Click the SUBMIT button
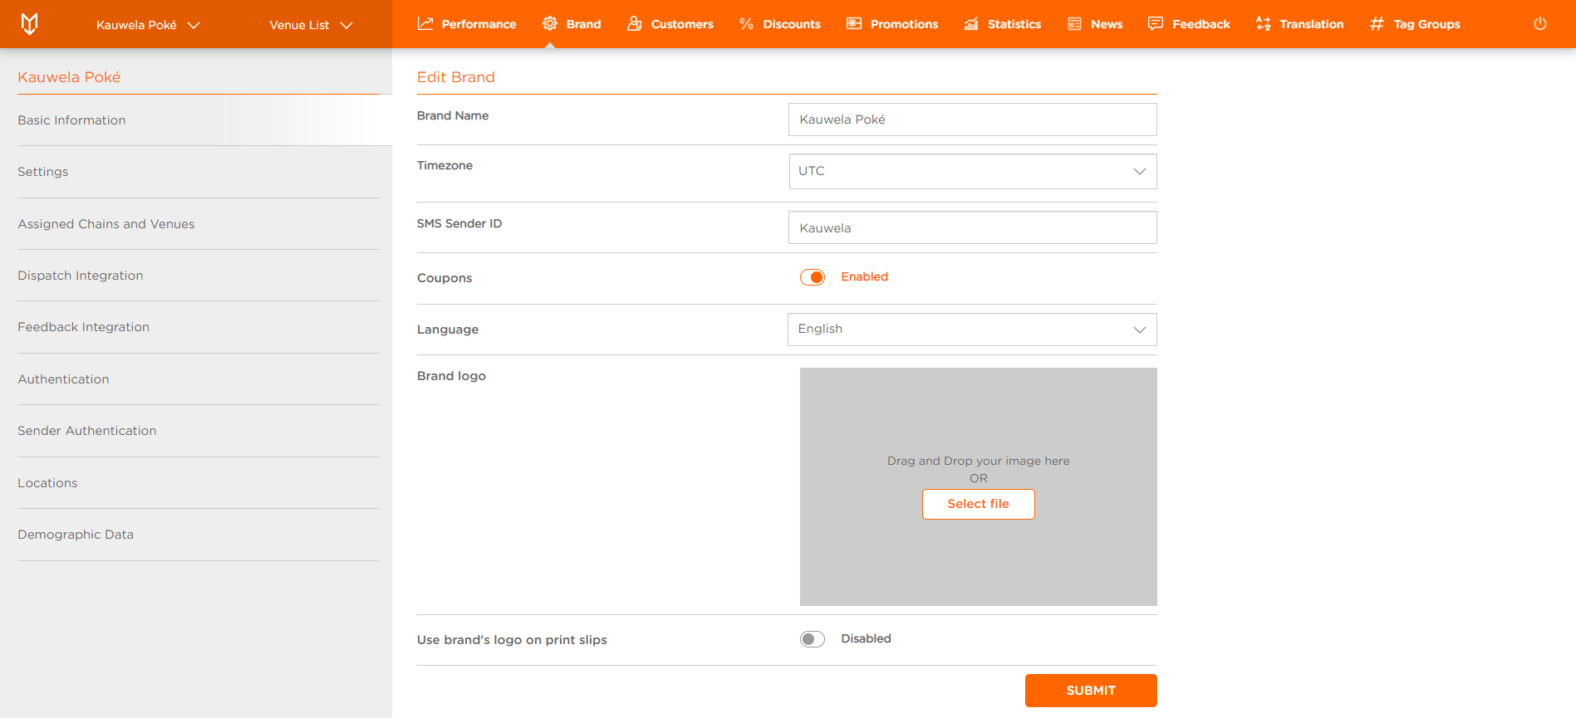The width and height of the screenshot is (1576, 718). [x=1091, y=691]
